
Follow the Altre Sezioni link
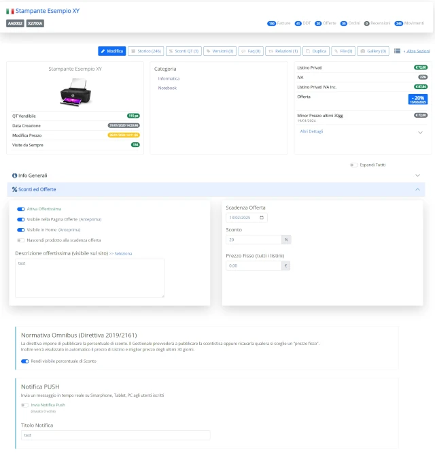(418, 51)
